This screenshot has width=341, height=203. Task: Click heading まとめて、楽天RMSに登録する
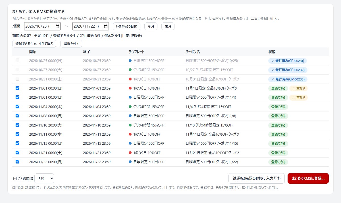[38, 12]
